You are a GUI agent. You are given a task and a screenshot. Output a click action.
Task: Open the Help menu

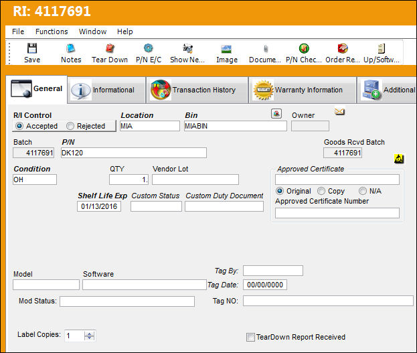point(124,31)
